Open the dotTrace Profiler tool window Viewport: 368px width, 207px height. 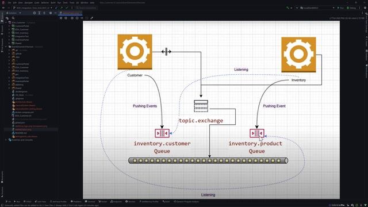59,202
